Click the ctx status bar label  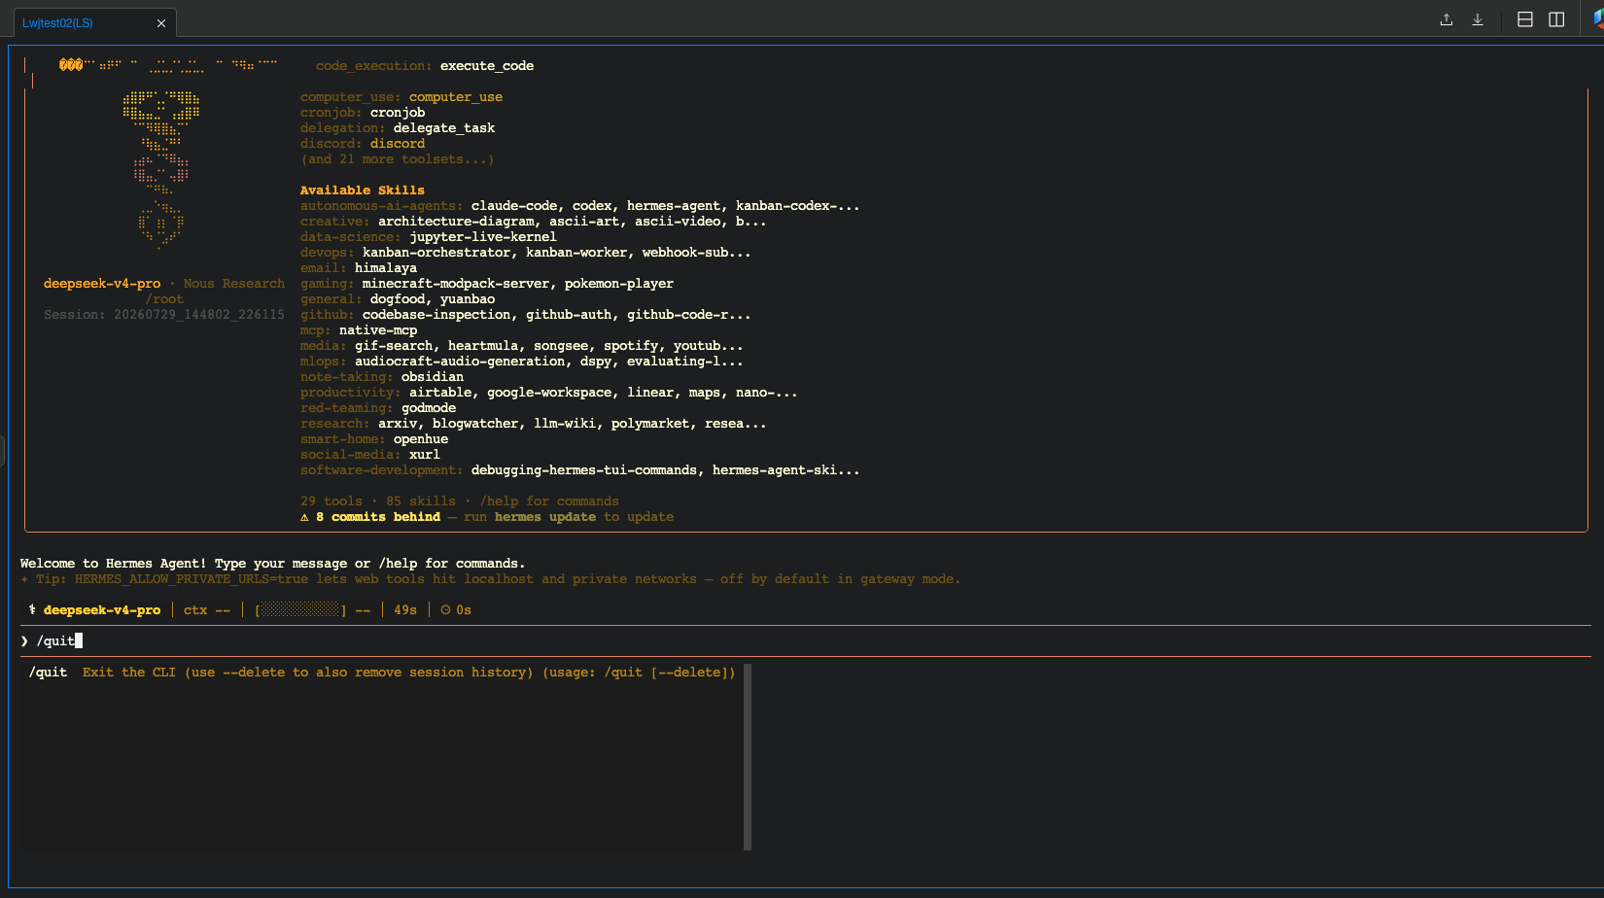195,610
